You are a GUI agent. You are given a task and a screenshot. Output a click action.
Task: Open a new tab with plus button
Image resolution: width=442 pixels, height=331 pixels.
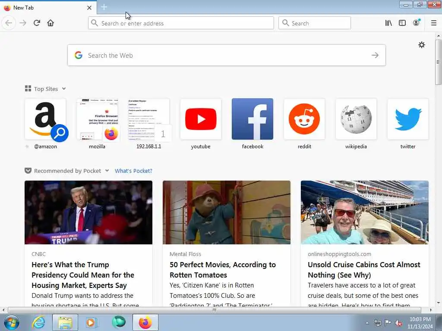104,7
